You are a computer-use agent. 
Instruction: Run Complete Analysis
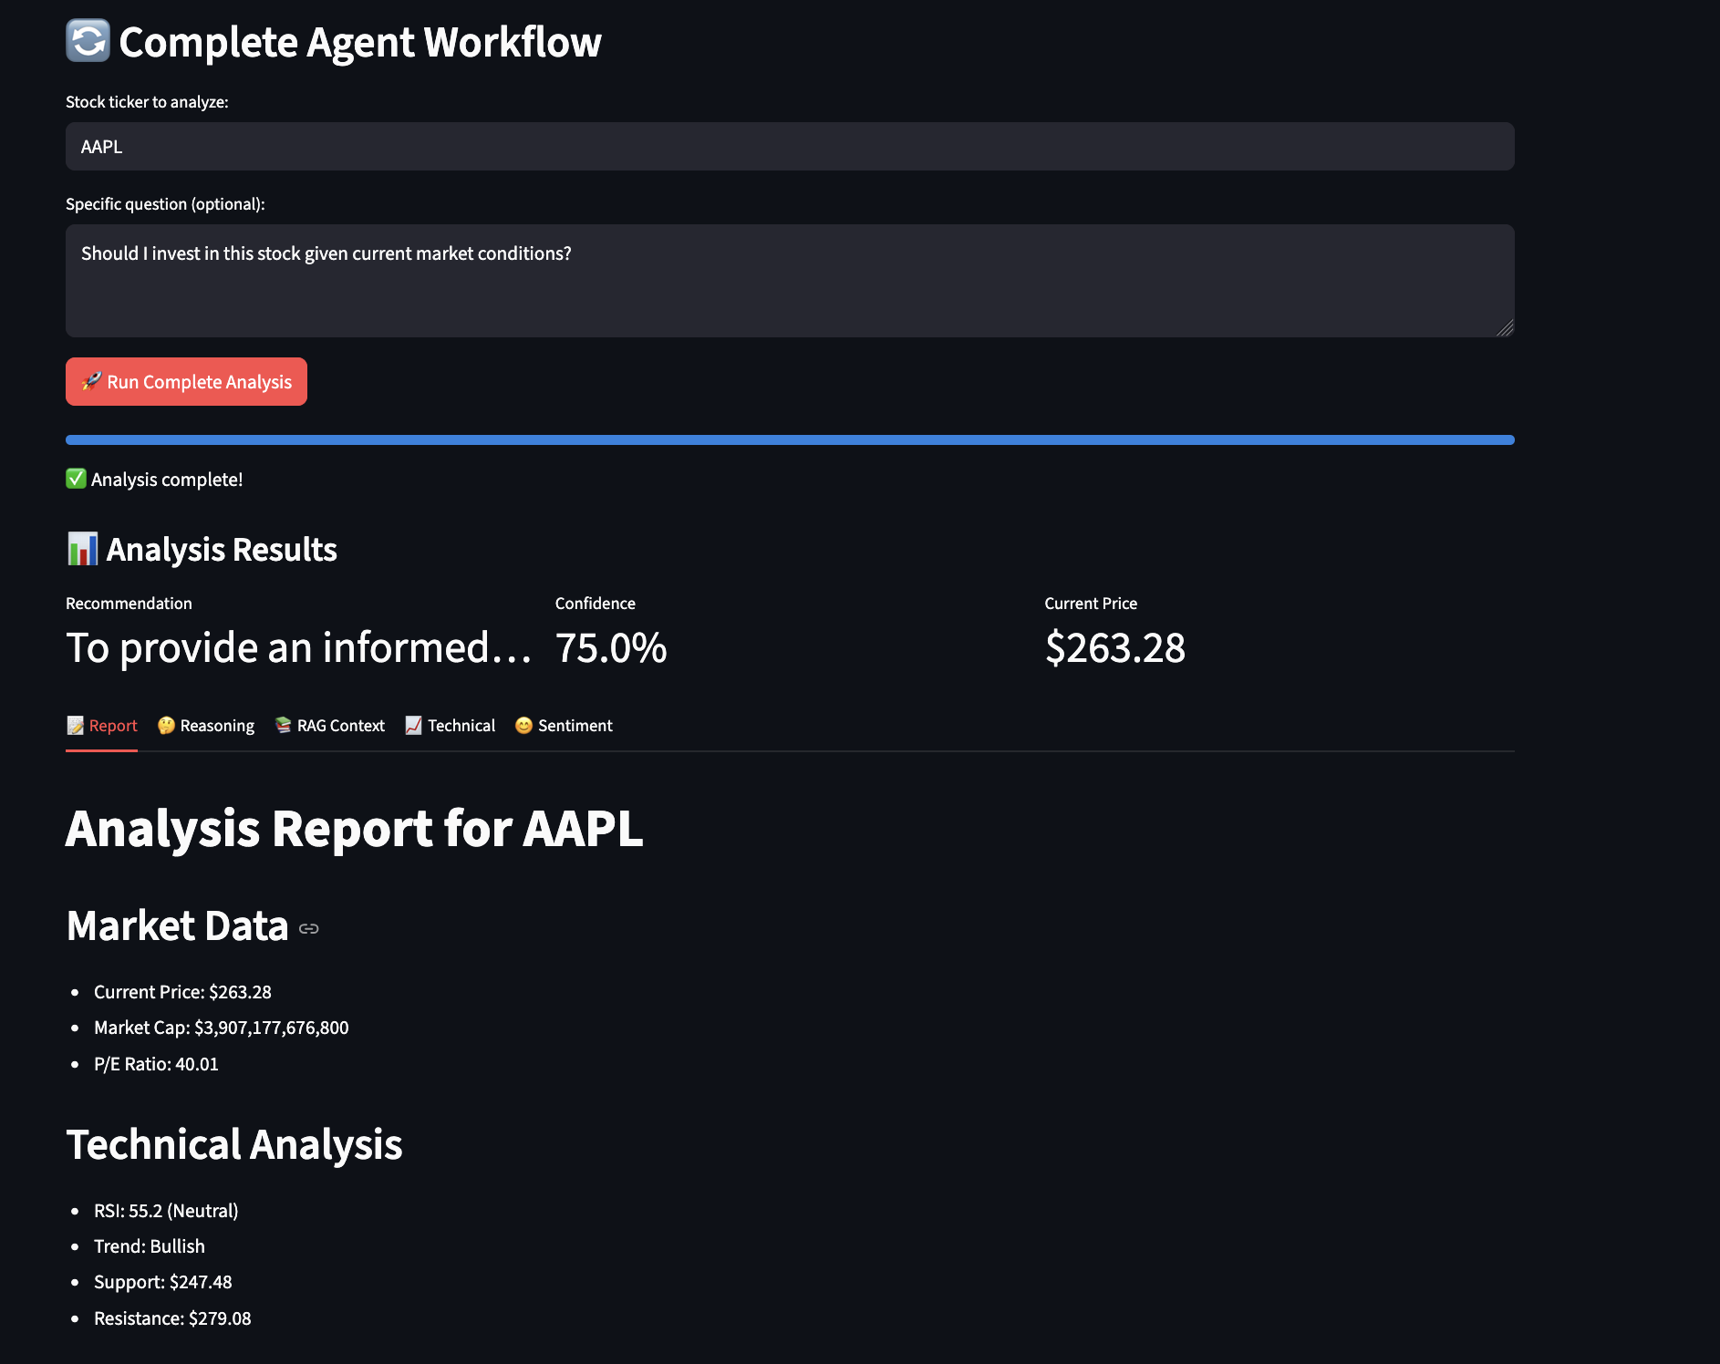(x=186, y=381)
